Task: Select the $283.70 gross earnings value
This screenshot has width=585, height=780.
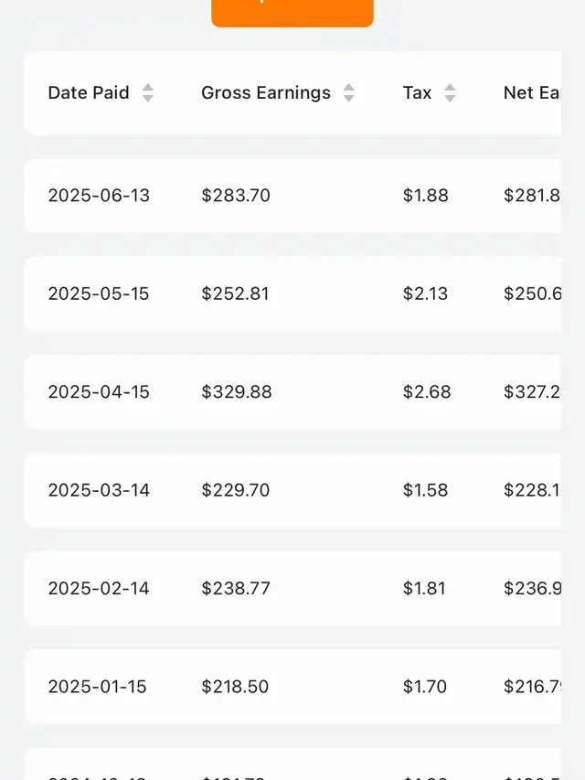Action: coord(236,196)
